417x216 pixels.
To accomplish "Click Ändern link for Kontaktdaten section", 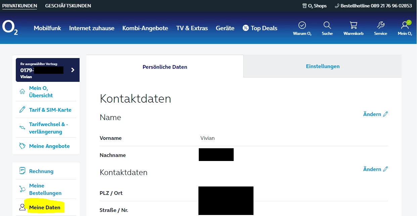I will pyautogui.click(x=372, y=169).
